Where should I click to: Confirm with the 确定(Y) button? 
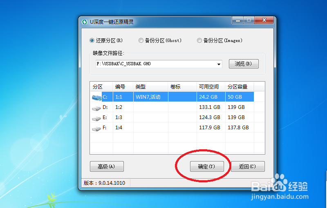pyautogui.click(x=207, y=166)
